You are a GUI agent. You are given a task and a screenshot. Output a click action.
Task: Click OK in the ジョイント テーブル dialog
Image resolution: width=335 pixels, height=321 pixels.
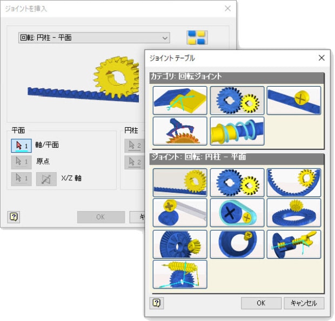tap(261, 303)
